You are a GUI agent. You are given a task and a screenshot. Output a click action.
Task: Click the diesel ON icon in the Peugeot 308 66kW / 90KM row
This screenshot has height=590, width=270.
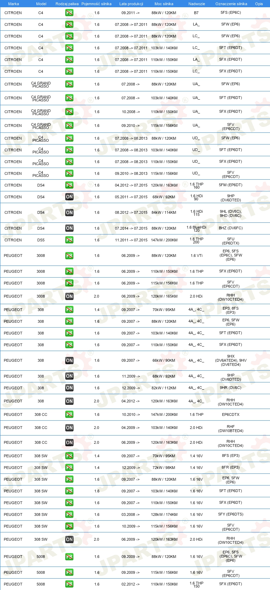[x=69, y=360]
